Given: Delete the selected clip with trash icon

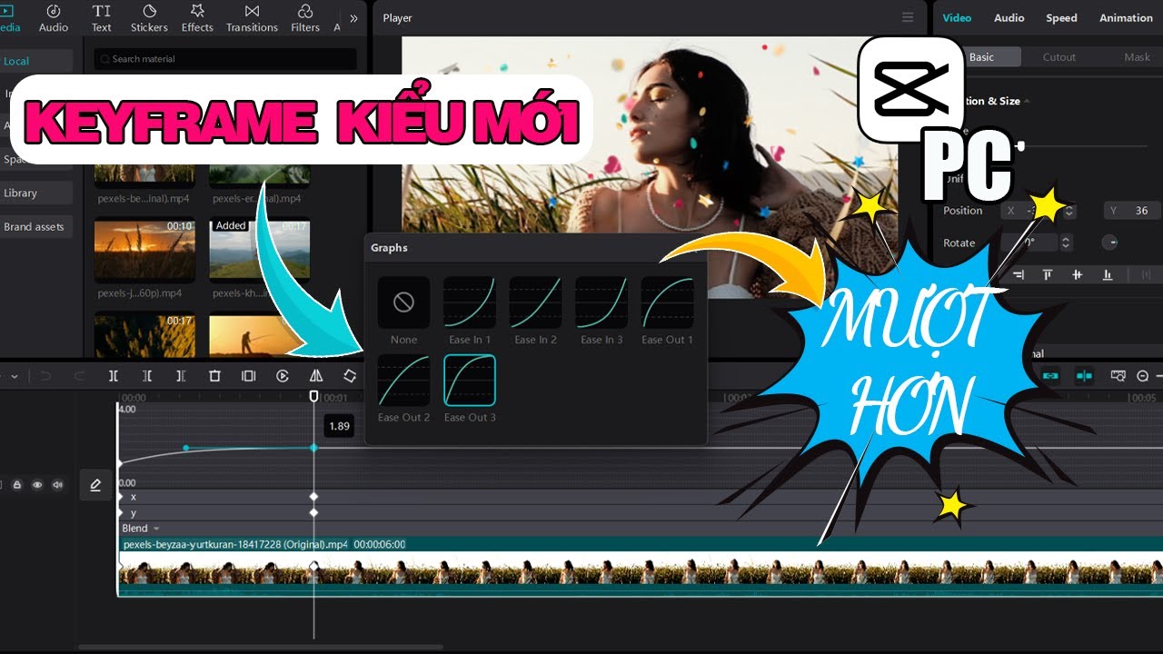Looking at the screenshot, I should click(x=214, y=376).
